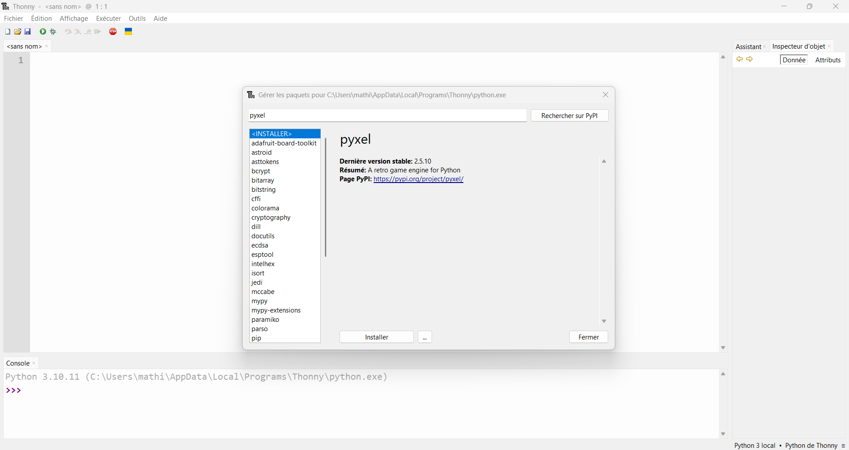
Task: Select cryptography in the package list
Action: pos(271,217)
